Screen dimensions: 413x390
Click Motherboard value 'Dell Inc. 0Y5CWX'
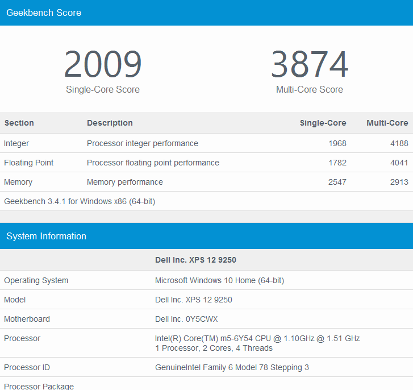click(186, 319)
